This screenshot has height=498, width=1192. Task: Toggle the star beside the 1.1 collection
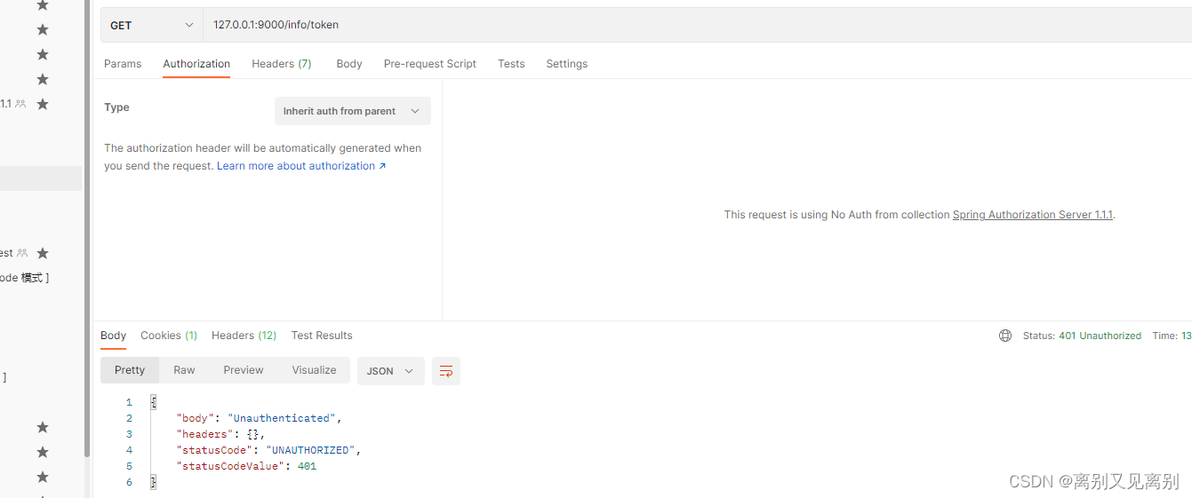click(x=42, y=104)
